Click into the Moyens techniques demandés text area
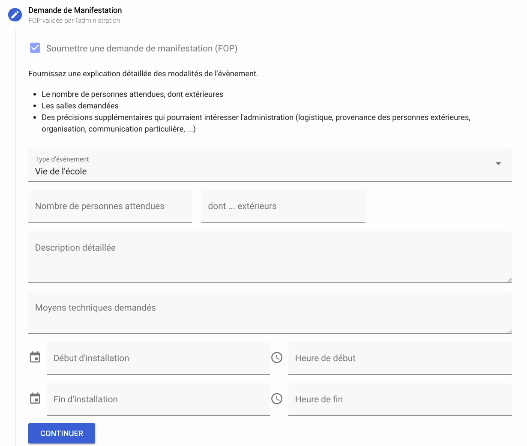This screenshot has width=527, height=446. coord(270,313)
